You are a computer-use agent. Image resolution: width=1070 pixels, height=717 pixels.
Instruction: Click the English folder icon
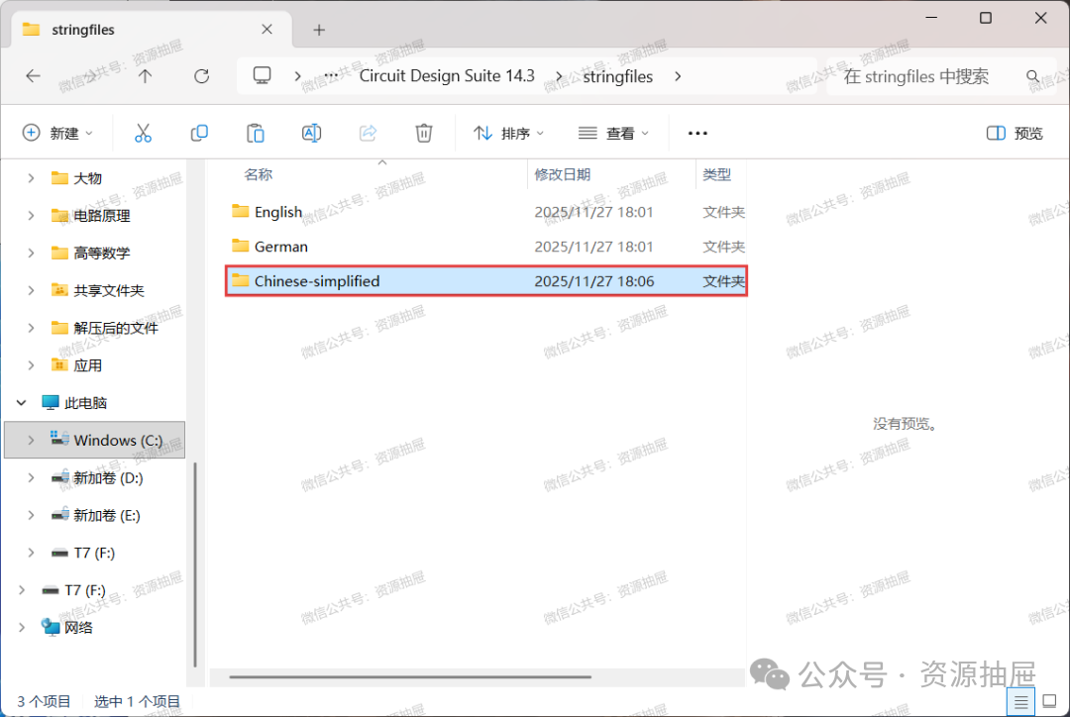240,211
